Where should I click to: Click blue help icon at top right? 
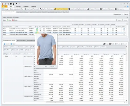pos(127,6)
